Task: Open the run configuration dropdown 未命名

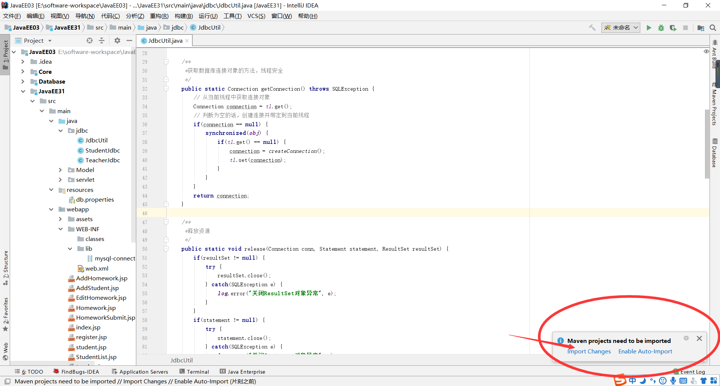Action: (621, 28)
